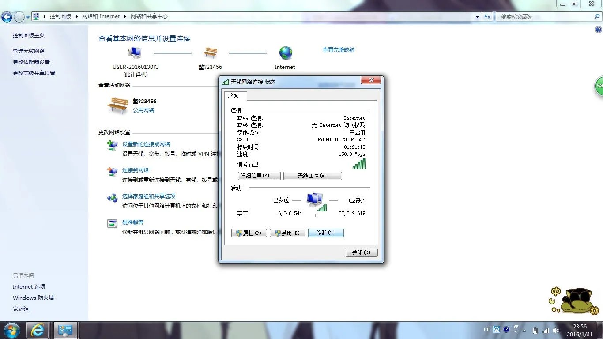Click the wireless status dialog title icon
This screenshot has height=339, width=603.
pos(225,82)
